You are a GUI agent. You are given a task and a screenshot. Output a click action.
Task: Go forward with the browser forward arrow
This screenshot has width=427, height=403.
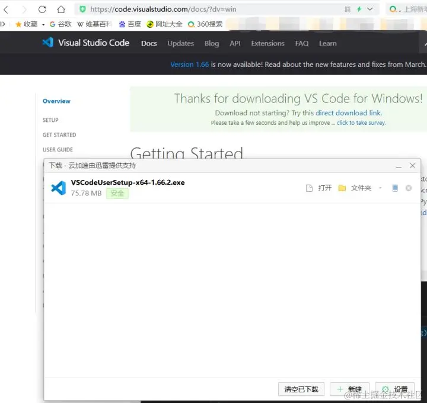pyautogui.click(x=24, y=10)
